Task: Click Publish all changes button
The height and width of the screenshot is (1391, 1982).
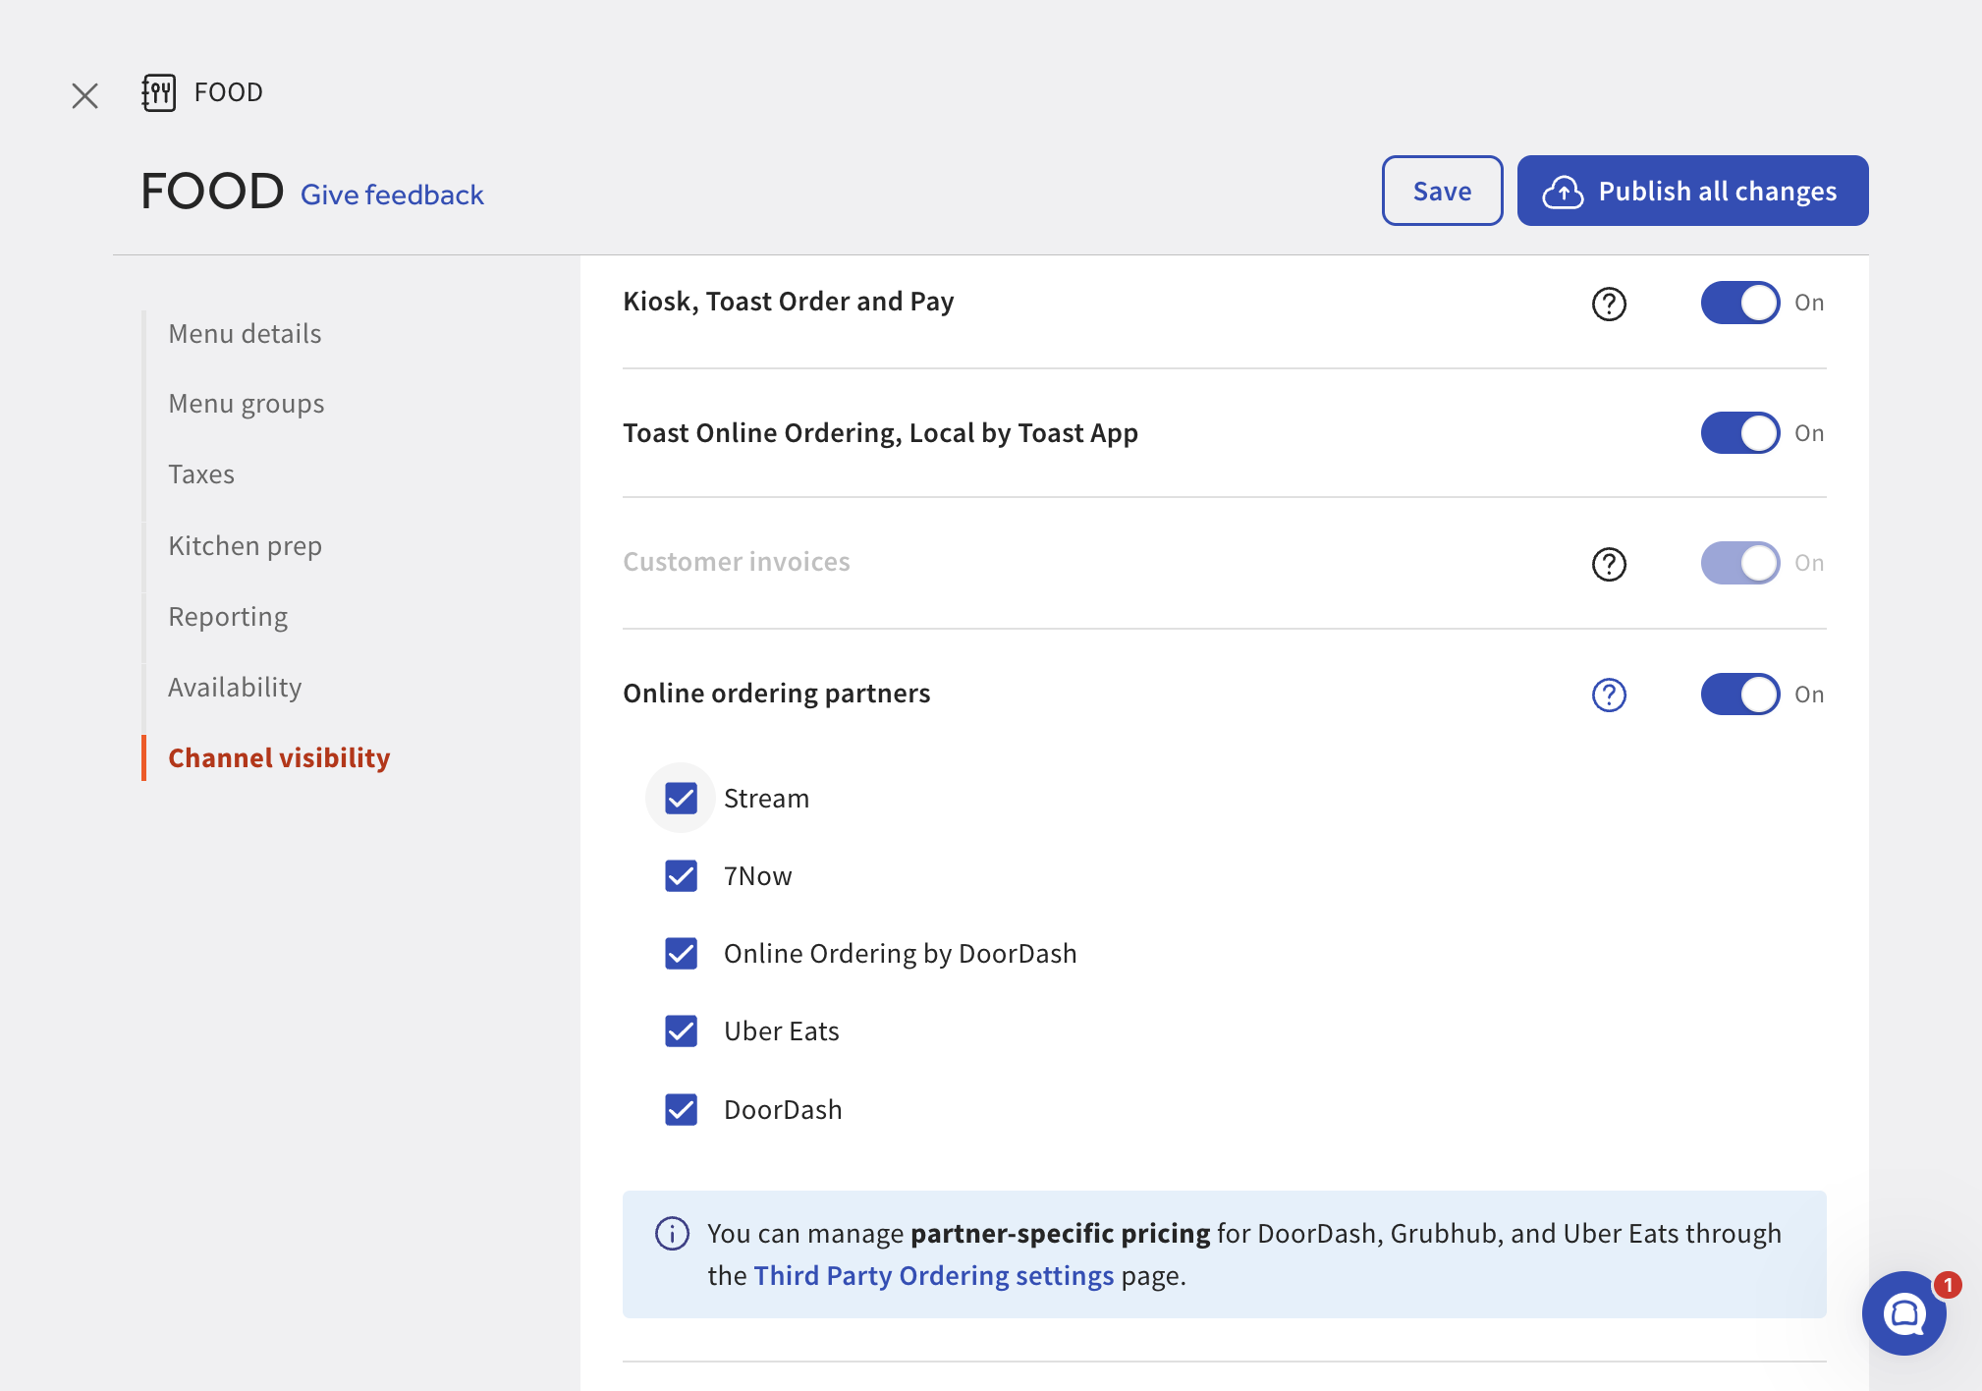Action: (1692, 191)
